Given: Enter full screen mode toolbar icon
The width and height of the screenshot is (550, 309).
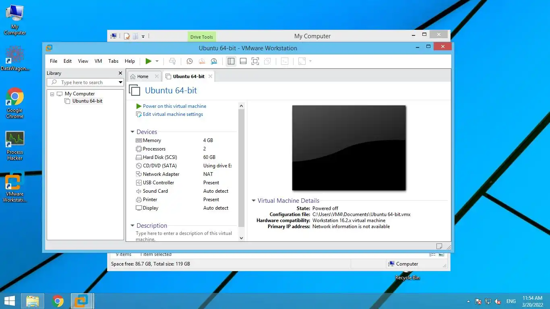Looking at the screenshot, I should (x=255, y=61).
